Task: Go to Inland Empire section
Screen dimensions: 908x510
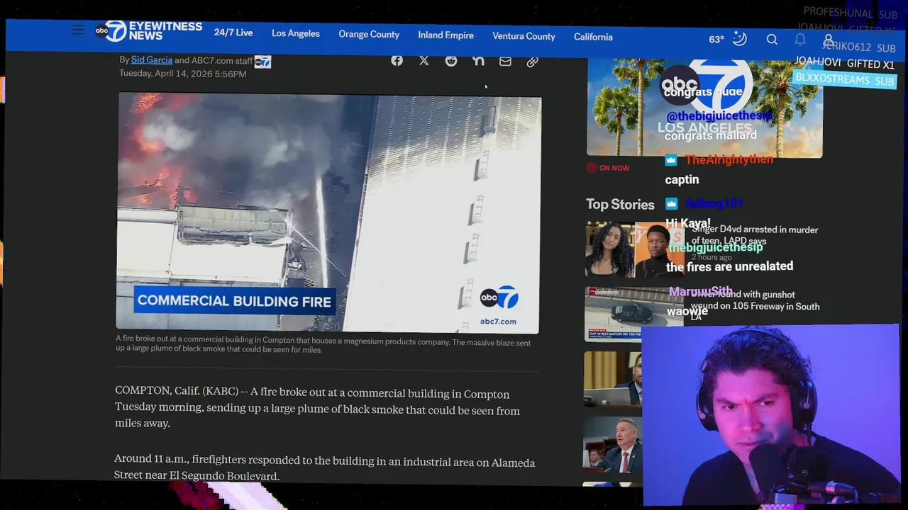Action: point(445,35)
